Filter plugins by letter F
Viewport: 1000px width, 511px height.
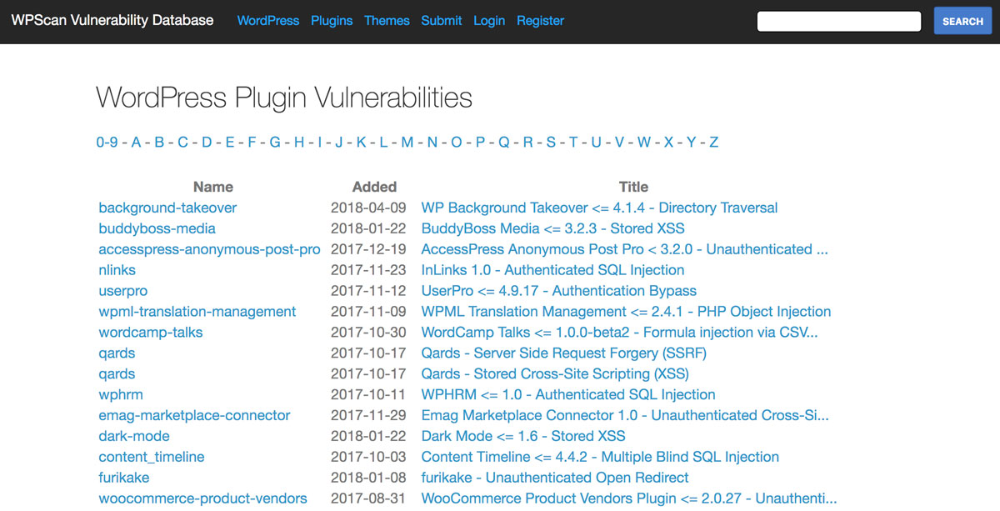click(252, 143)
